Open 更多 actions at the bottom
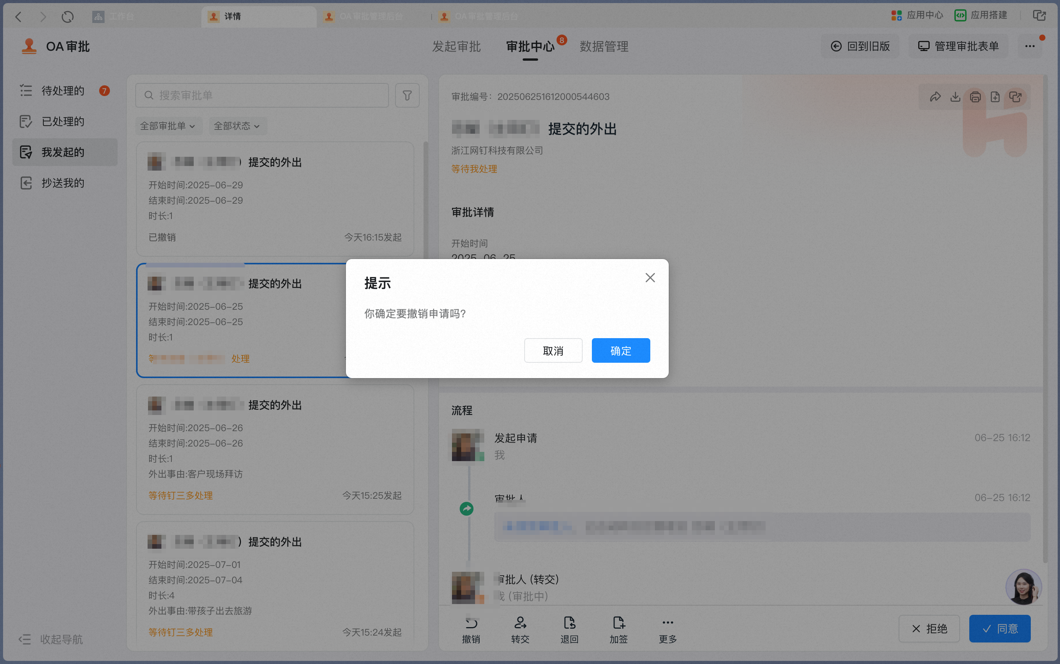Image resolution: width=1060 pixels, height=664 pixels. pyautogui.click(x=668, y=630)
